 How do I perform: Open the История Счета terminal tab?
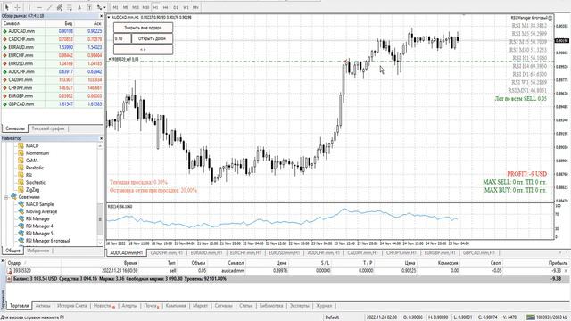[x=71, y=306]
